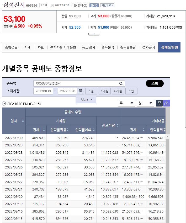Viewport: 186px width, 223px height.
Task: Click the search magnifier icon in stock name field
Action: (121, 83)
